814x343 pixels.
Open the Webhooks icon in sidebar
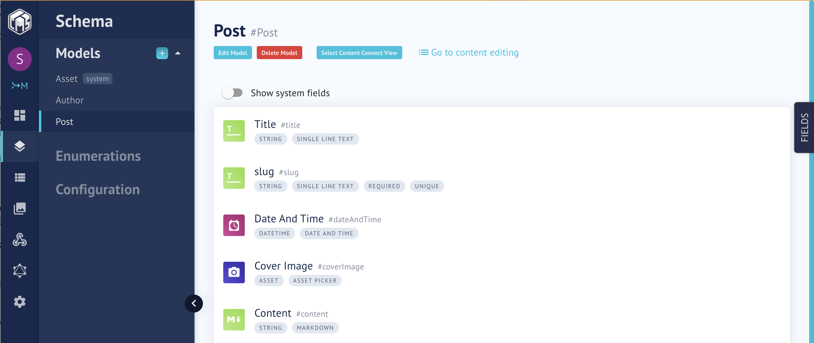coord(19,240)
